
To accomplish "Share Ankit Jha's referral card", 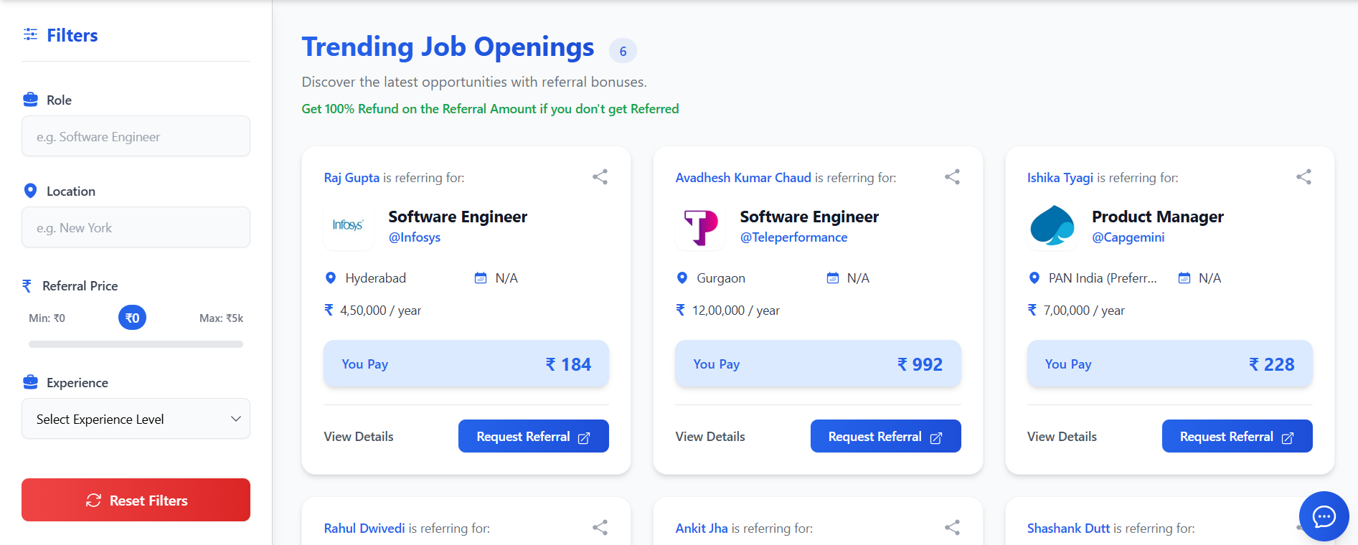I will (952, 528).
